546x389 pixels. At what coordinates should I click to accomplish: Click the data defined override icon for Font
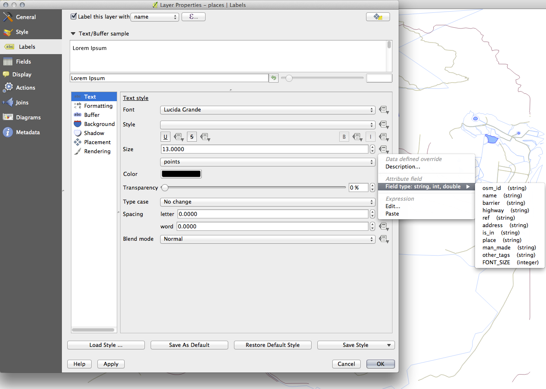tap(384, 110)
